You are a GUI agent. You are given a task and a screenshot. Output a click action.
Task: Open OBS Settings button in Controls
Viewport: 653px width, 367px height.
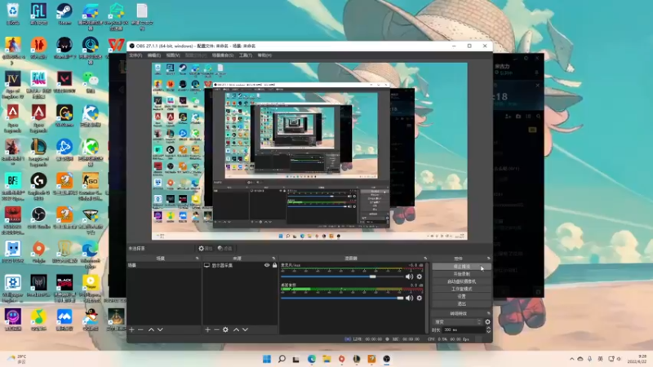[x=461, y=296]
